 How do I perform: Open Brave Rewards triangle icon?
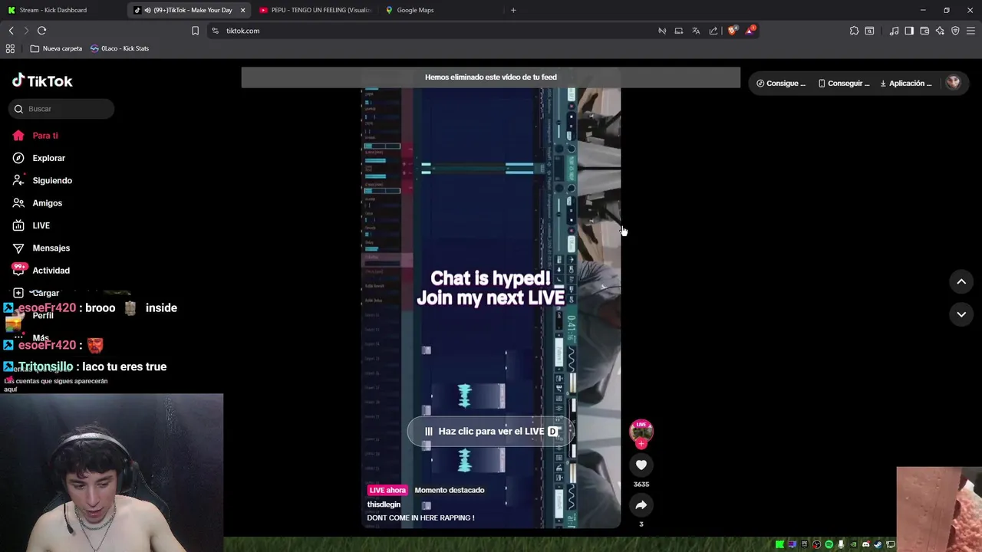point(750,31)
